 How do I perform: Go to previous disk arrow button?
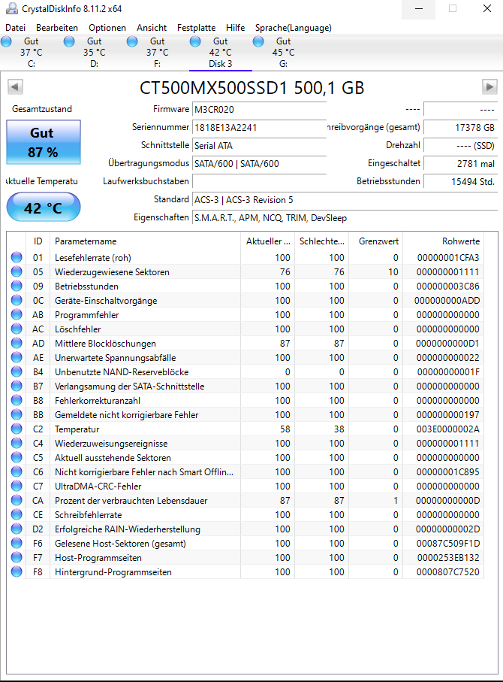click(x=15, y=87)
